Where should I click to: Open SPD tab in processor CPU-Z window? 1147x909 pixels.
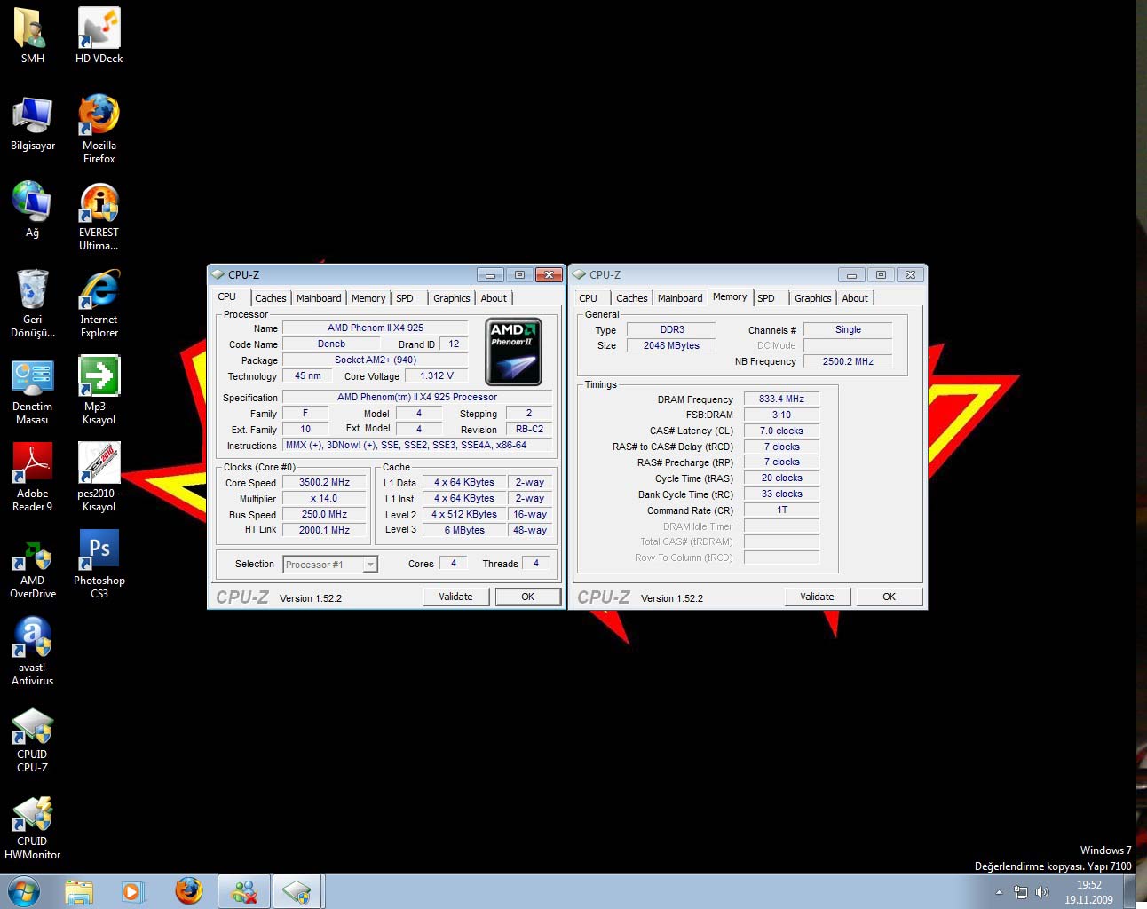405,298
